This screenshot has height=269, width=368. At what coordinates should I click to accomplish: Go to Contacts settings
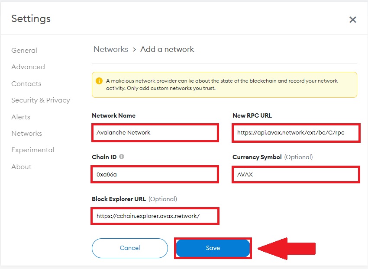(26, 84)
